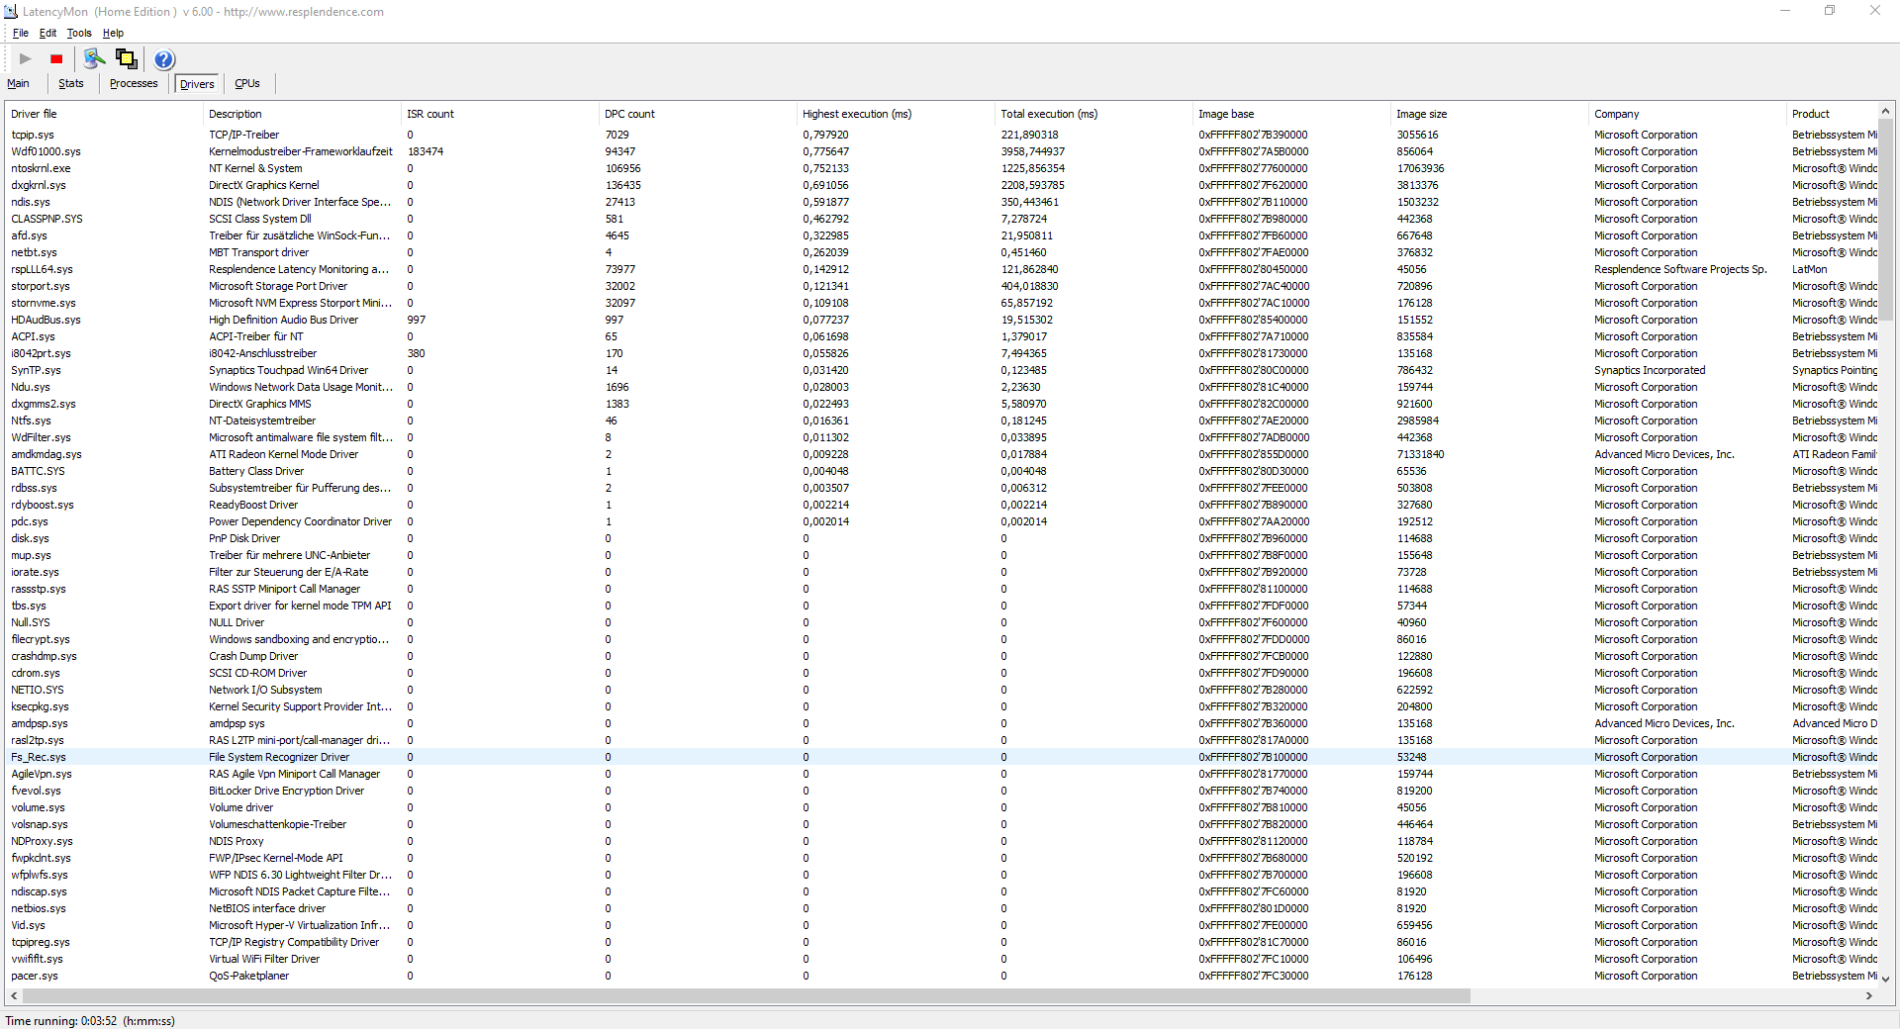Select the CLASSPNP.SYS row
1900x1029 pixels.
[x=941, y=219]
